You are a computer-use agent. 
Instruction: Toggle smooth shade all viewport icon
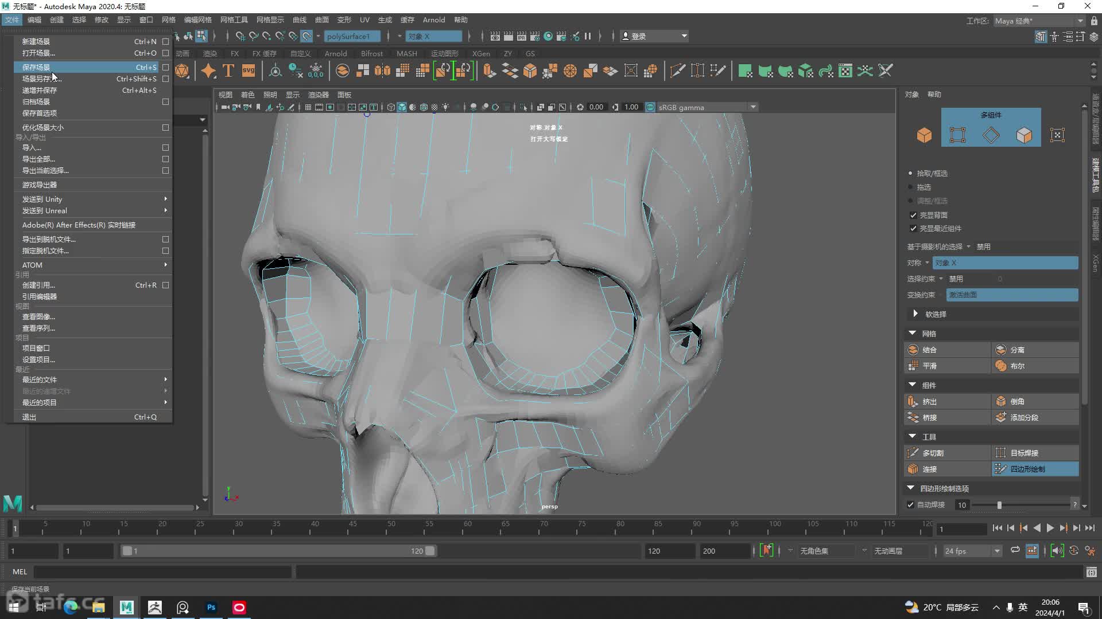402,107
